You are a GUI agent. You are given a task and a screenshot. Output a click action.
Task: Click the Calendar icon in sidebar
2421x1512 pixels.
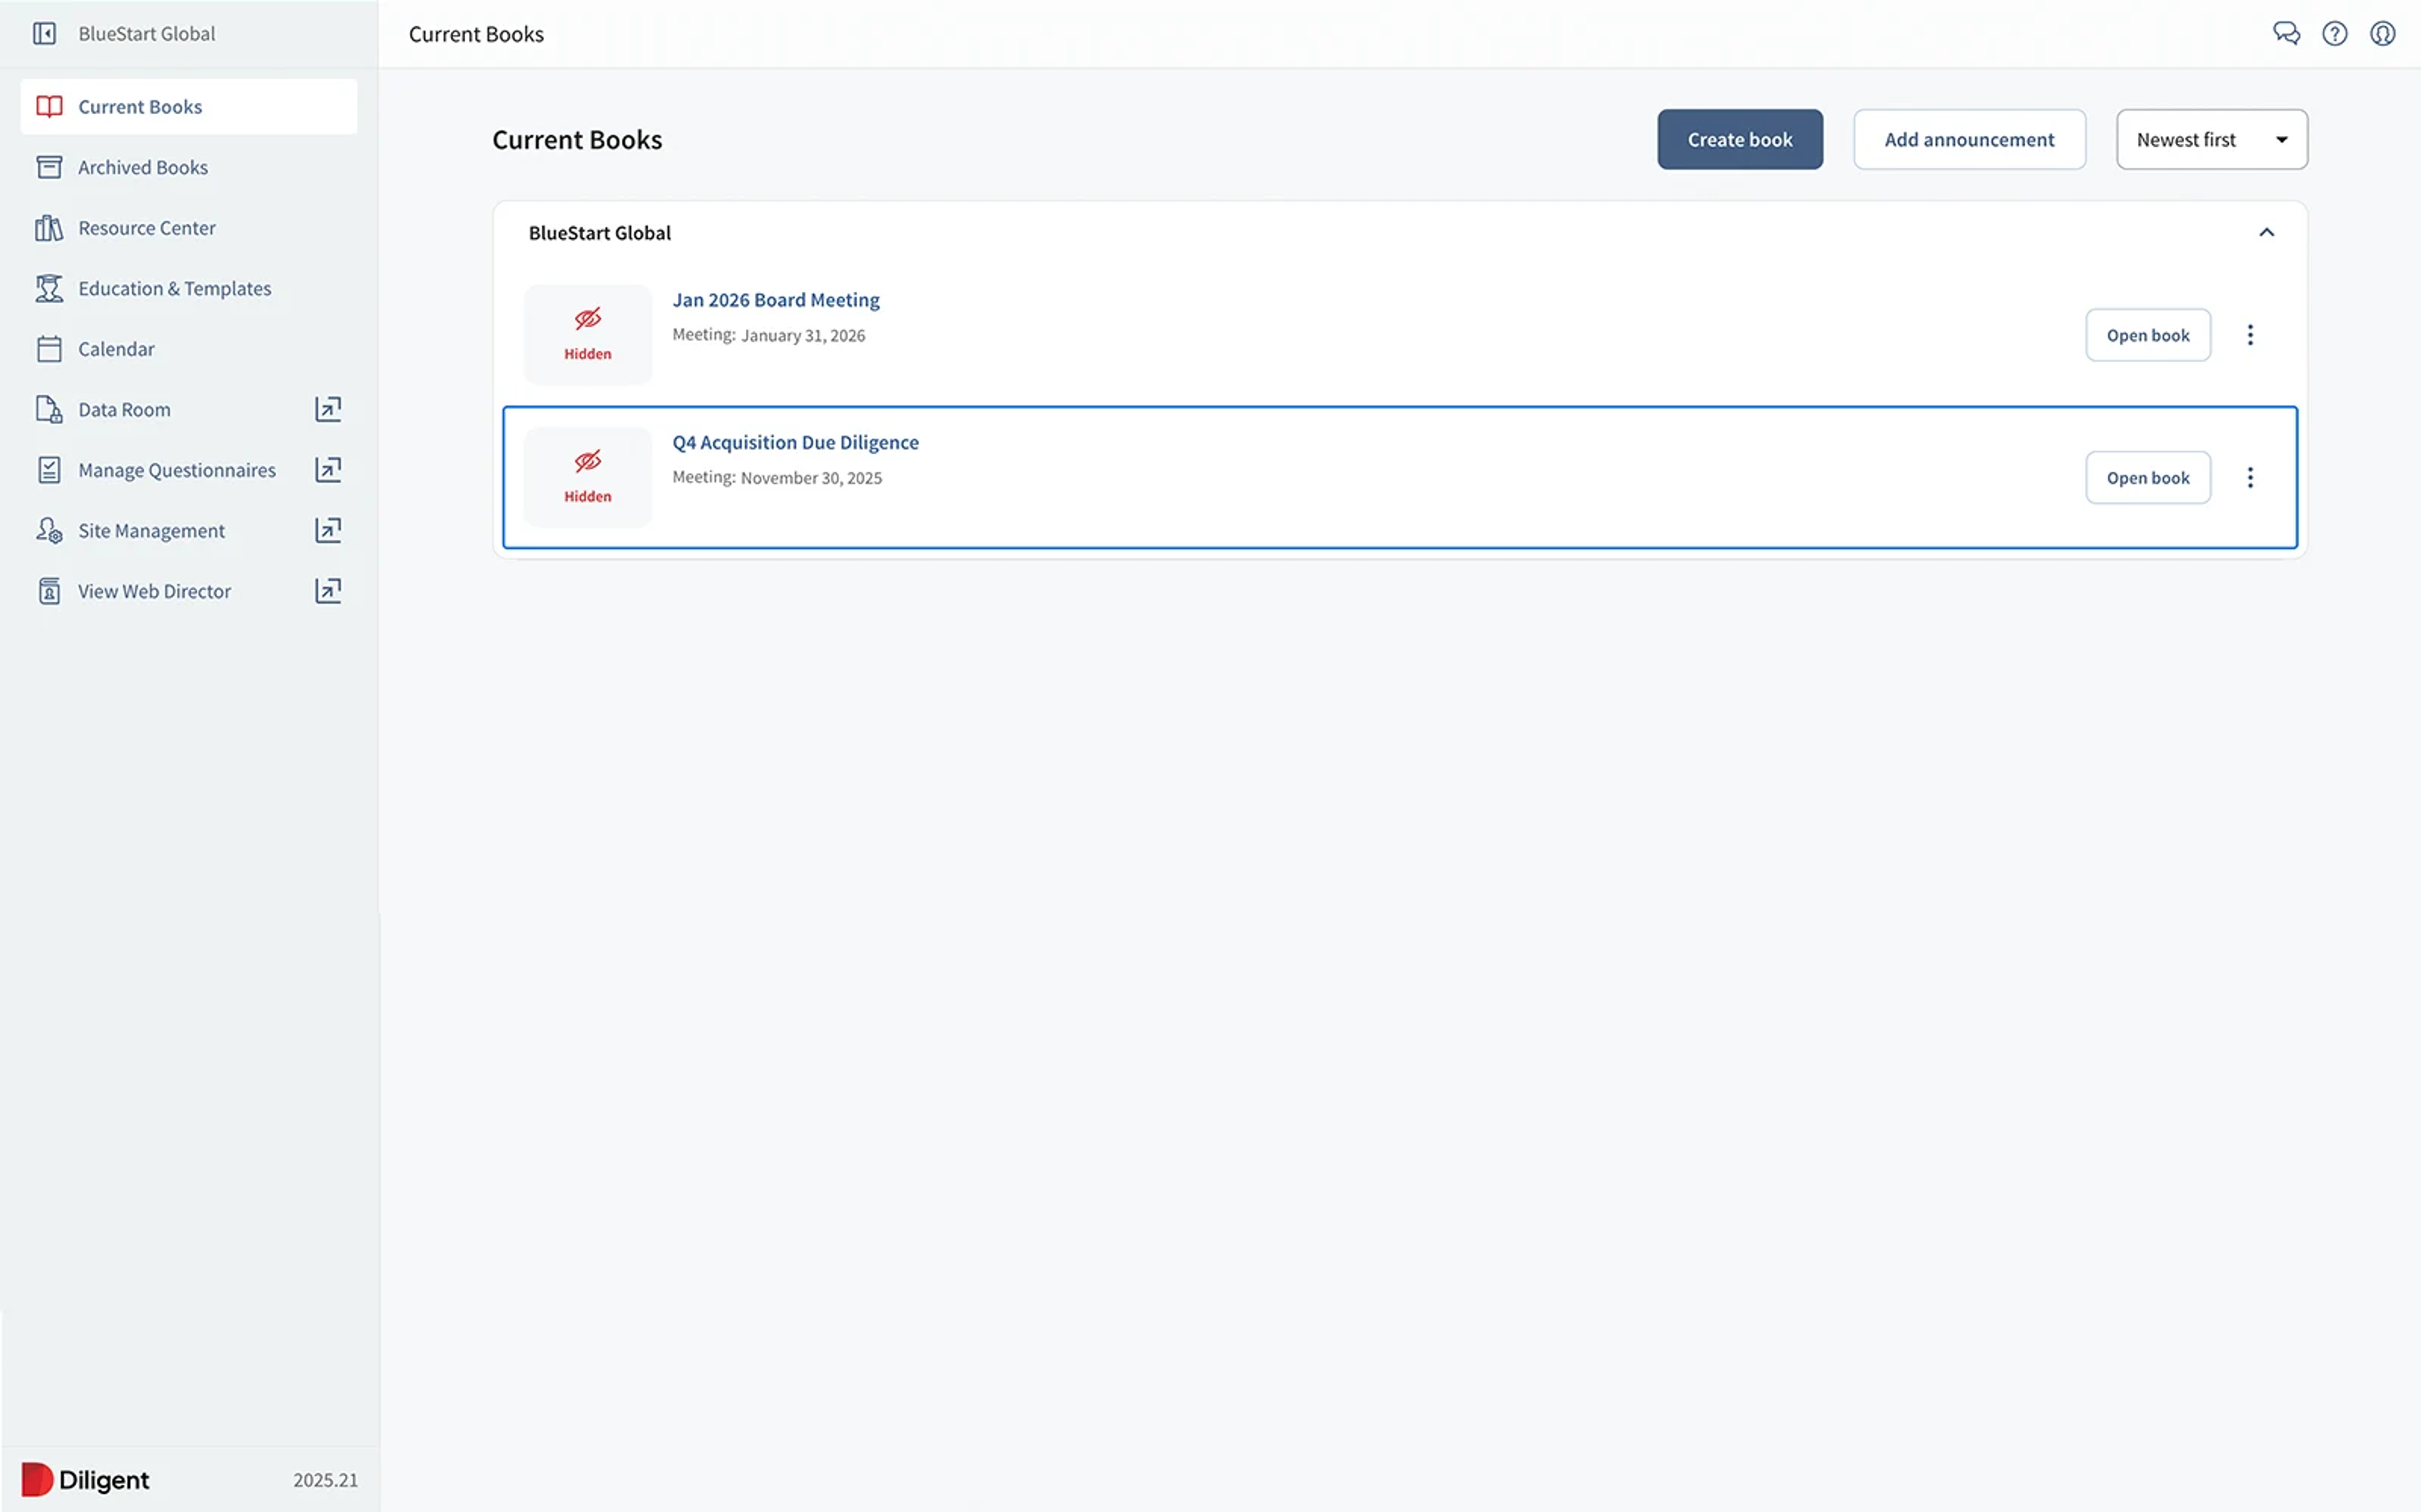49,349
